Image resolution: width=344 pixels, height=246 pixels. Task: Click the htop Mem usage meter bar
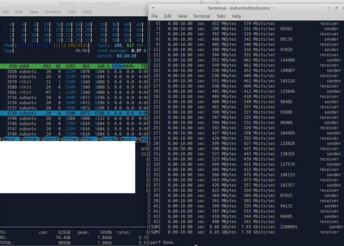click(x=47, y=46)
